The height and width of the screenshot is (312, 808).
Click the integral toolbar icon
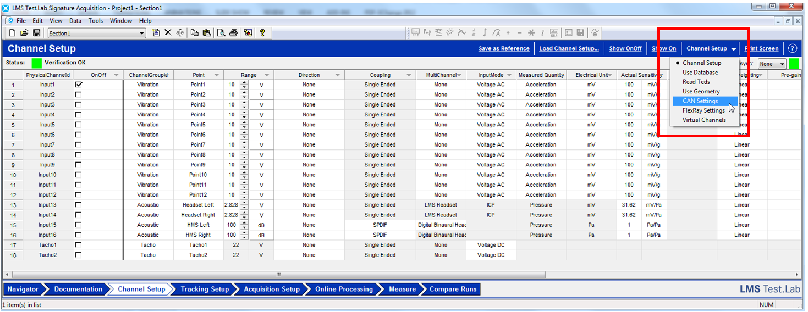484,33
